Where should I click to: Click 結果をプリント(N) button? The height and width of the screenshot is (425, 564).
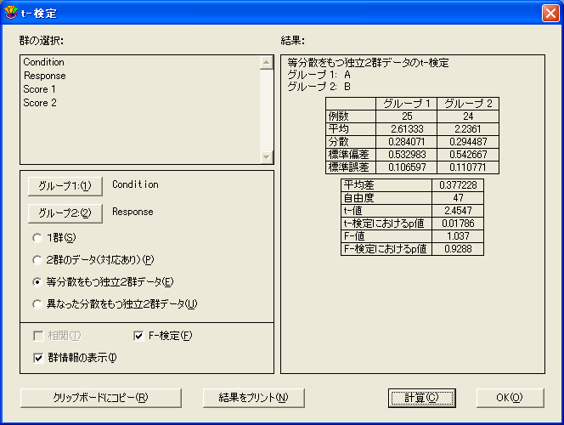254,398
